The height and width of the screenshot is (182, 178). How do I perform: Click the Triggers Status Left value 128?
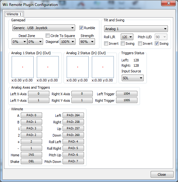pyautogui.click(x=136, y=60)
